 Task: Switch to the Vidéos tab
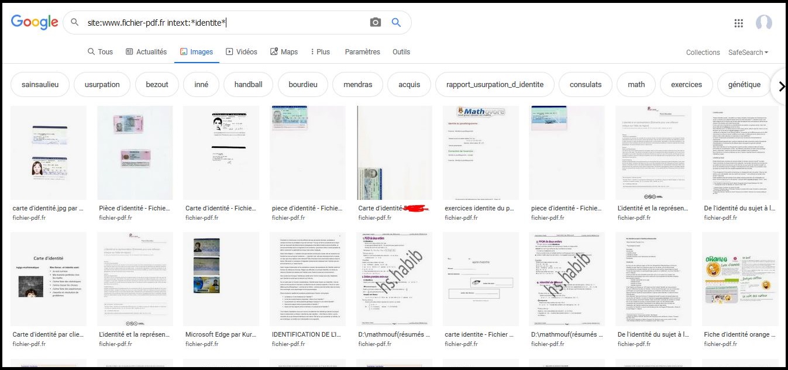241,51
